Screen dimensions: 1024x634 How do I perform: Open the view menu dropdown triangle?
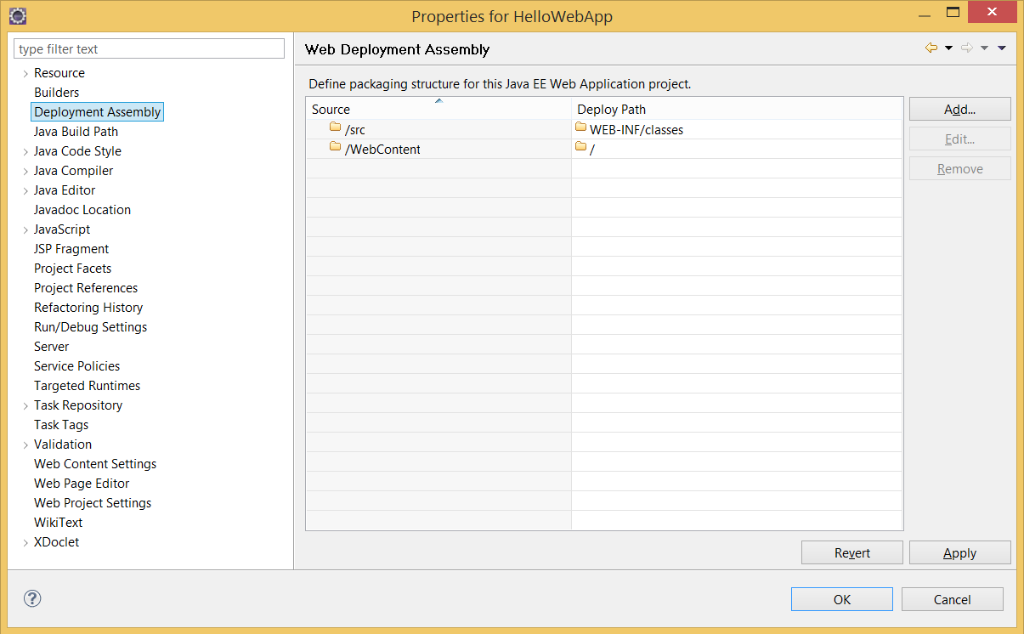(1002, 48)
